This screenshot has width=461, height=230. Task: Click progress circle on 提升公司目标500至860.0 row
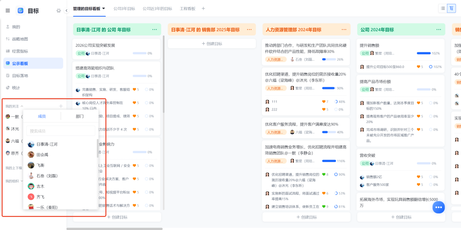click(x=431, y=67)
